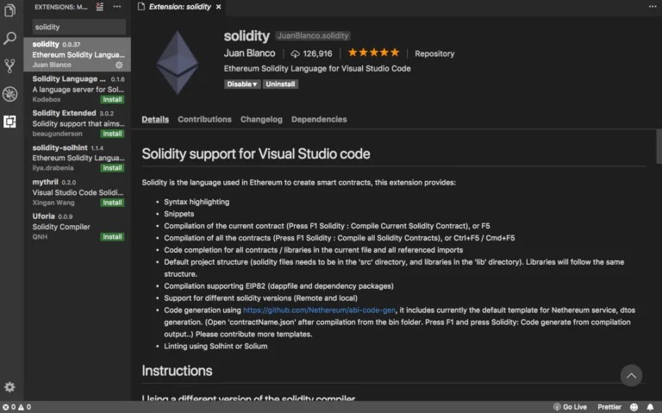The width and height of the screenshot is (662, 413).
Task: Open notifications bell in status bar
Action: 652,407
